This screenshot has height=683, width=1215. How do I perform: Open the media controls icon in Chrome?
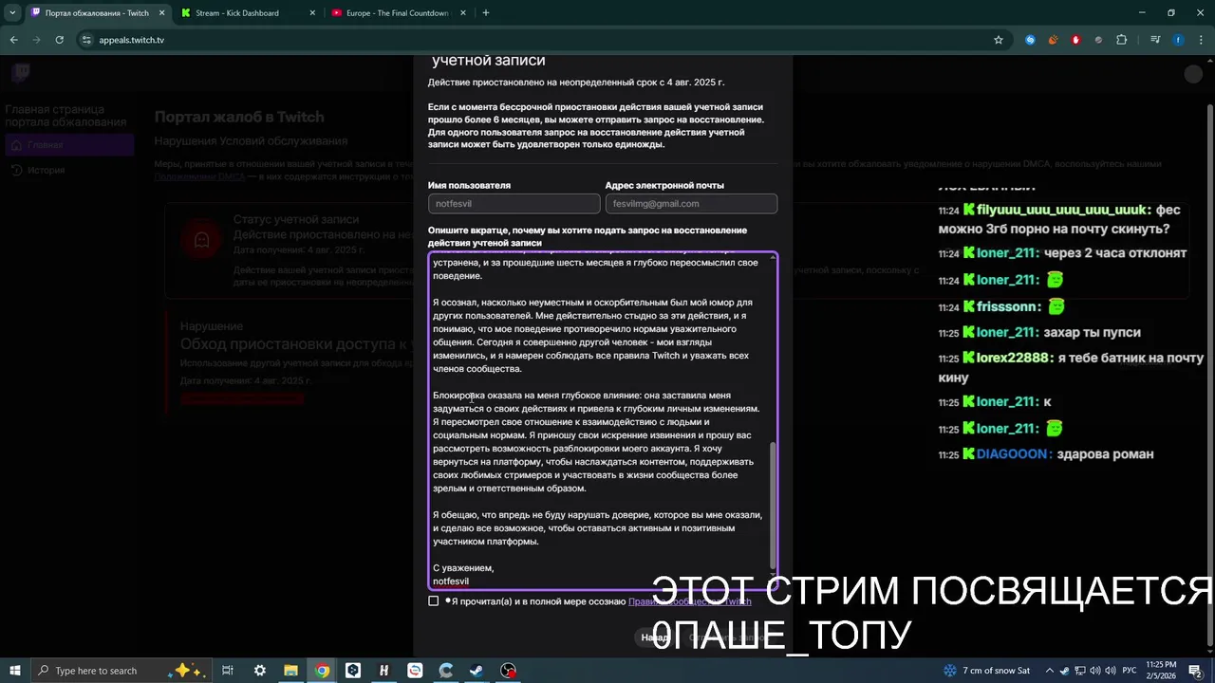coord(1155,40)
